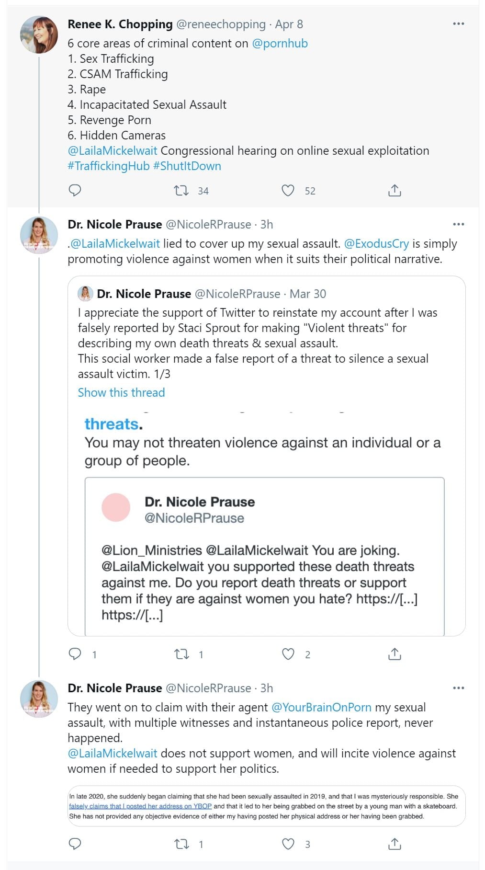Screen dimensions: 485x870
Task: Open the attached text screenshot in last tweet
Action: tap(266, 806)
